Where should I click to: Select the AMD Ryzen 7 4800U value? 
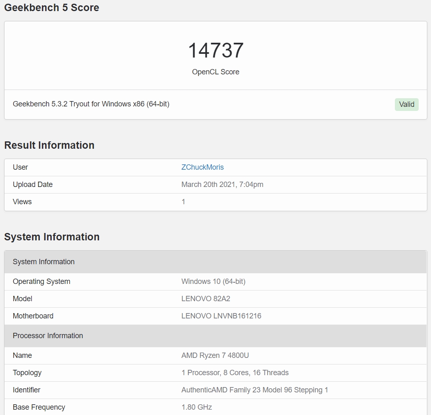(215, 355)
